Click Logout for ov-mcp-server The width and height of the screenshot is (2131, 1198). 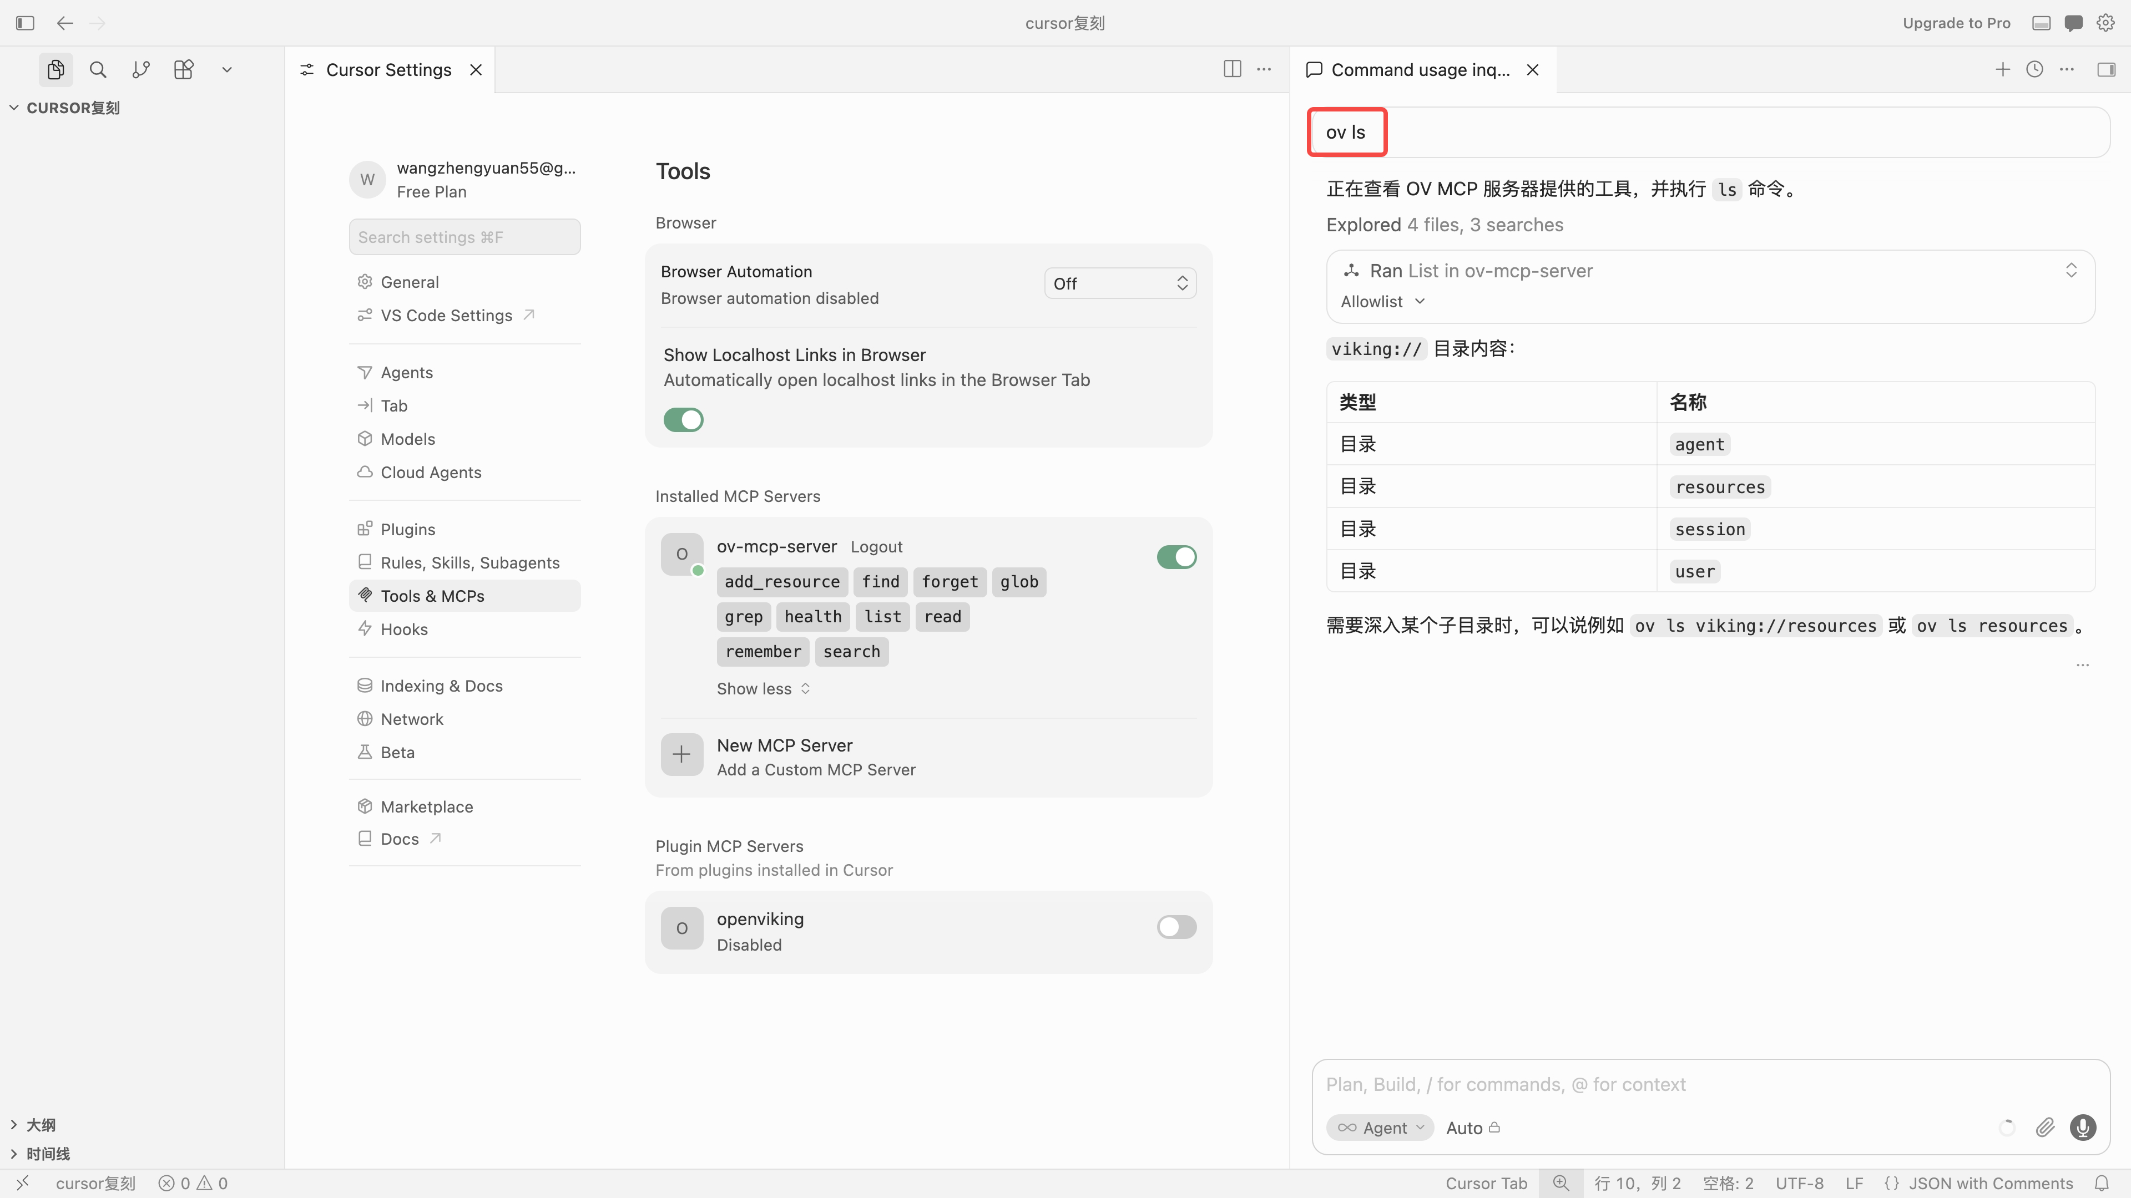pyautogui.click(x=876, y=546)
